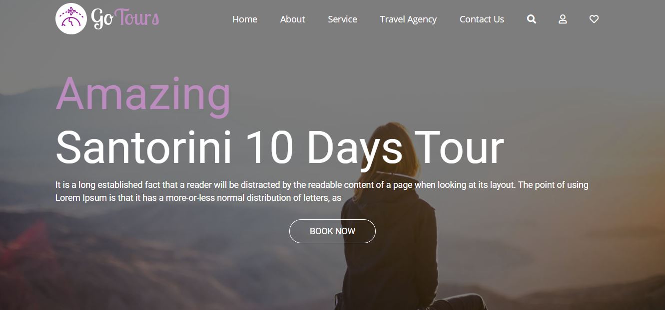Viewport: 665px width, 310px height.
Task: Click the wishlist heart icon
Action: (x=594, y=19)
